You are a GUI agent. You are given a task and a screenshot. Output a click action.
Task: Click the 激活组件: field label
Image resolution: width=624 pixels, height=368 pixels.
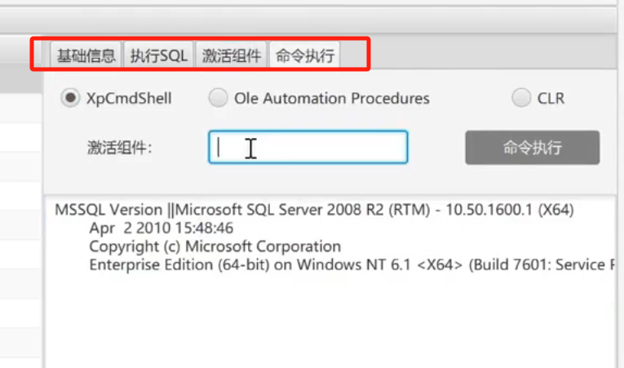point(120,148)
